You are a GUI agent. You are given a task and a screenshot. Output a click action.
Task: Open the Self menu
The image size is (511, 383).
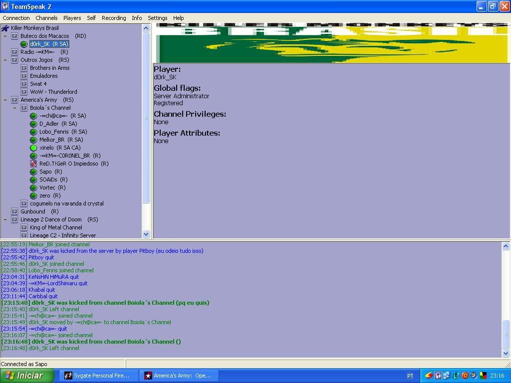(x=91, y=18)
